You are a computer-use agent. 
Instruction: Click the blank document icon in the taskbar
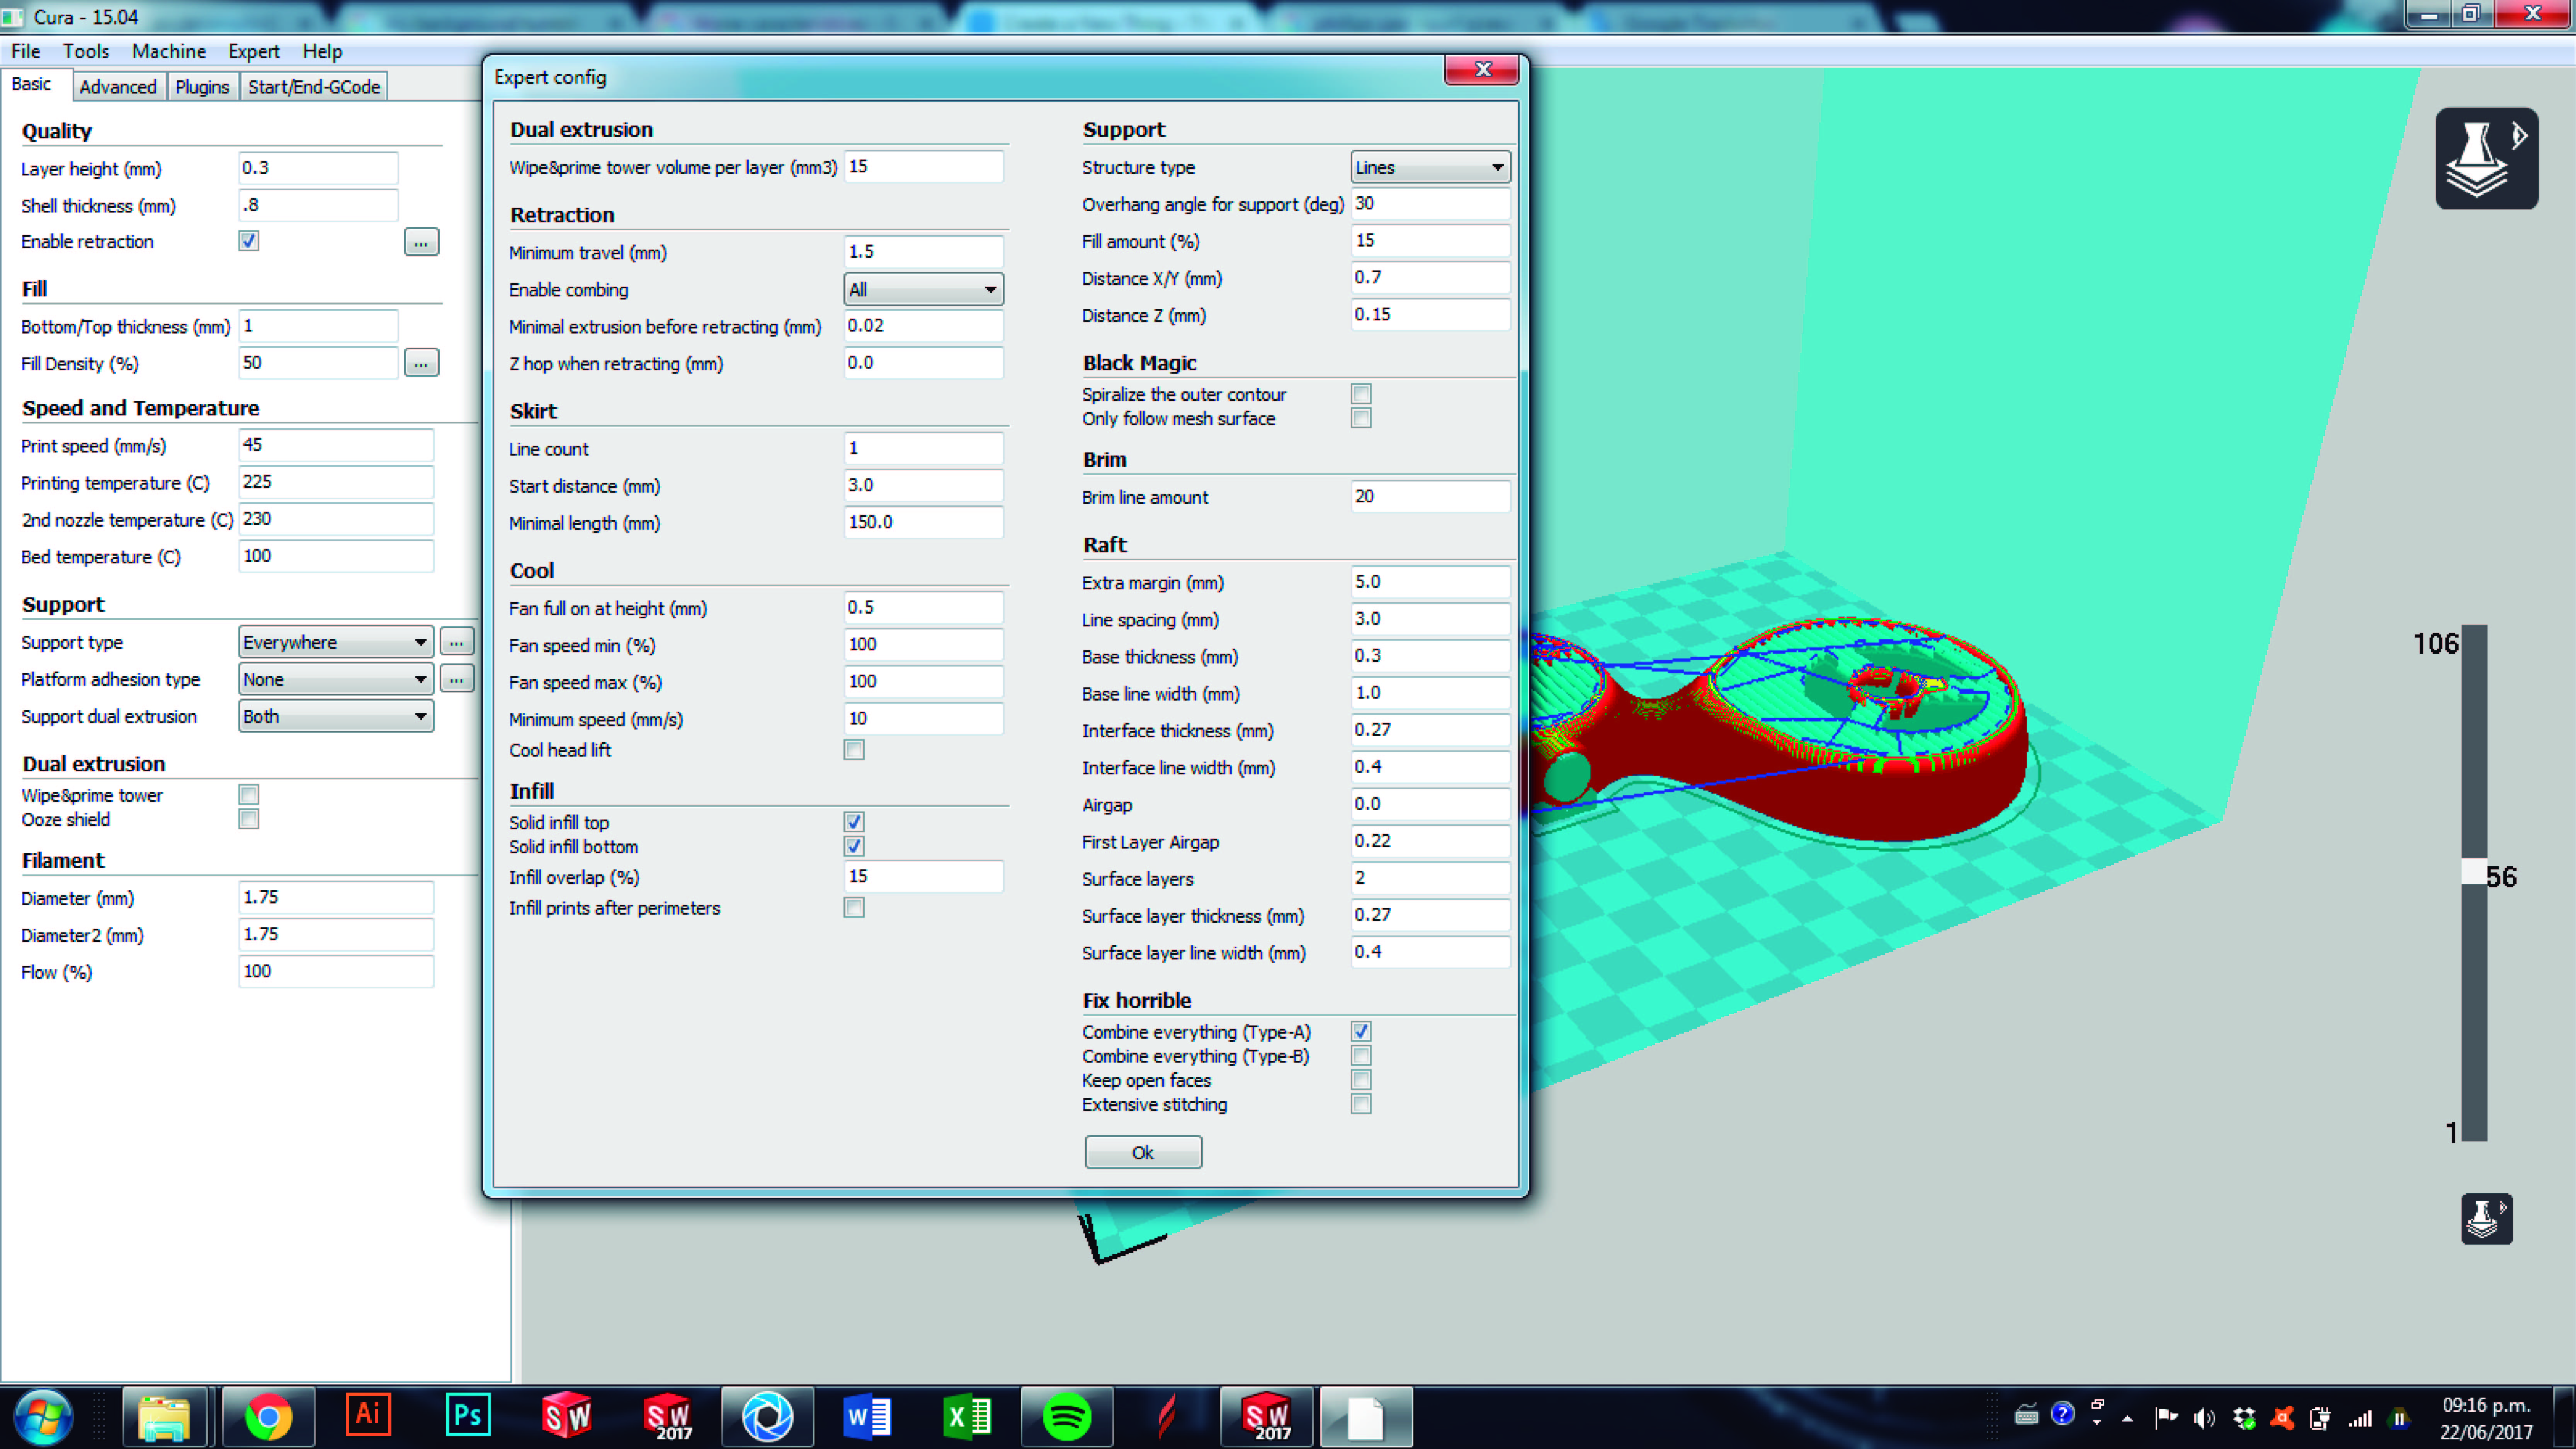(1366, 1417)
